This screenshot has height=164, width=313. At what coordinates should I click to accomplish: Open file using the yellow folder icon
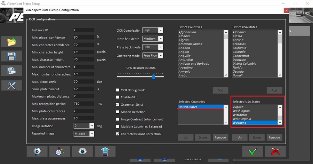point(11,42)
